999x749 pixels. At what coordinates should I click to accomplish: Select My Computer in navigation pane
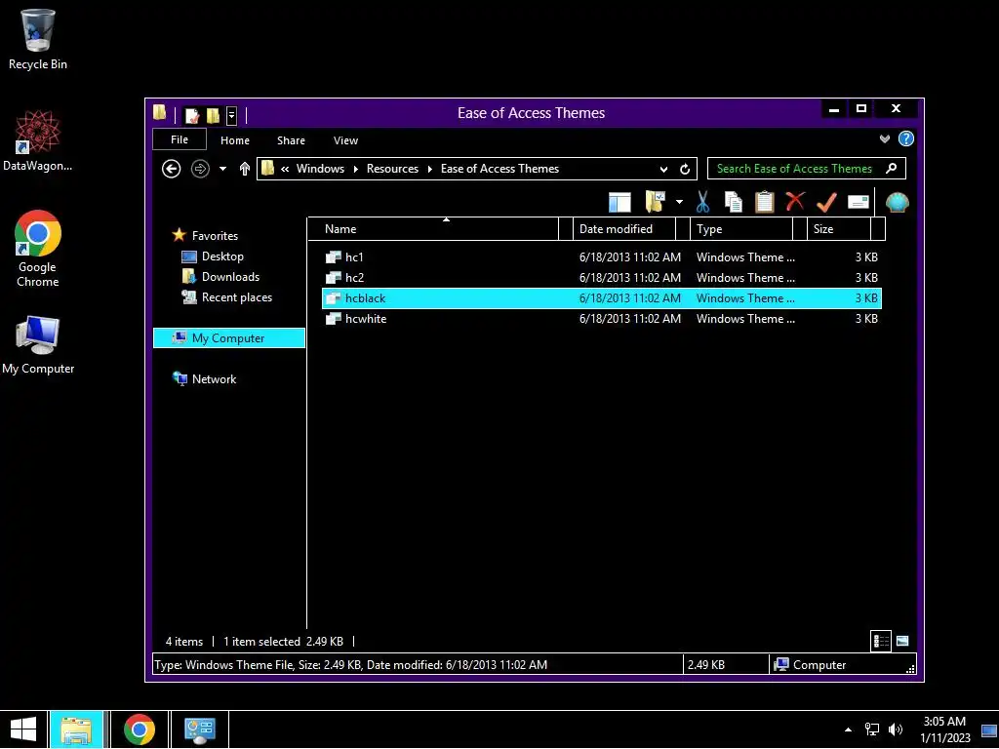(228, 338)
